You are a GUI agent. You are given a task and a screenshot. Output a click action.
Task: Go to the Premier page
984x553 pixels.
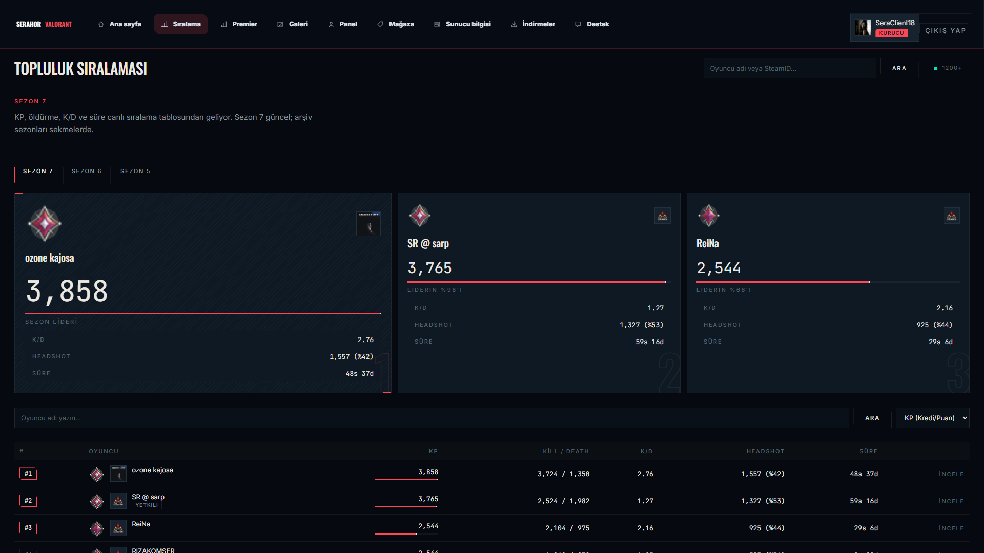tap(239, 24)
